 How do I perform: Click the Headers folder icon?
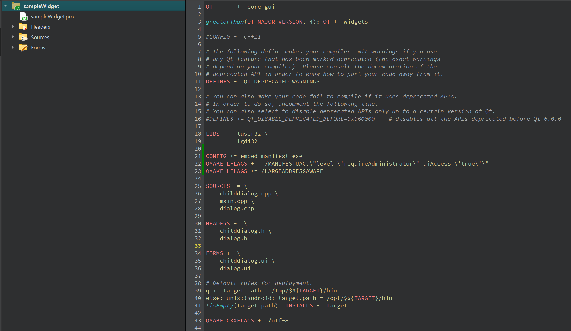tap(23, 27)
